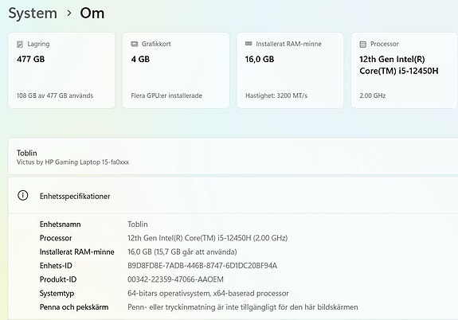Image resolution: width=458 pixels, height=320 pixels.
Task: Select the 64-bitars operativsystem value
Action: (208, 293)
